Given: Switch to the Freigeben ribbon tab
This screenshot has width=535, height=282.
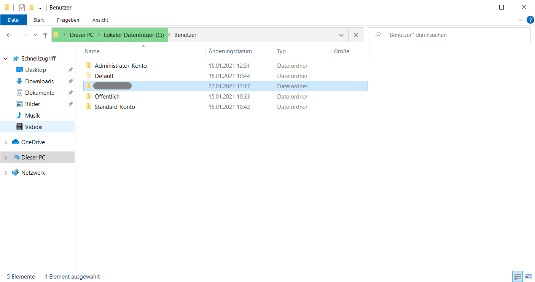Looking at the screenshot, I should click(x=68, y=20).
